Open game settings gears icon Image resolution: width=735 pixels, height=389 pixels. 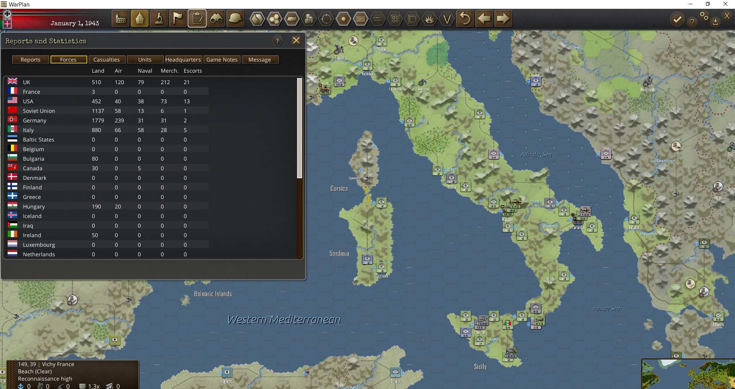coord(704,16)
